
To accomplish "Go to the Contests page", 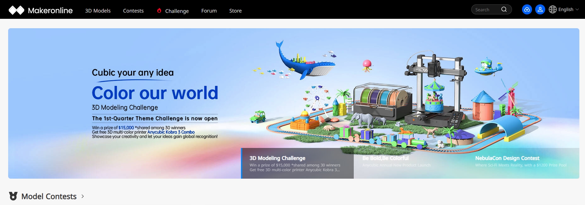I will pos(133,11).
